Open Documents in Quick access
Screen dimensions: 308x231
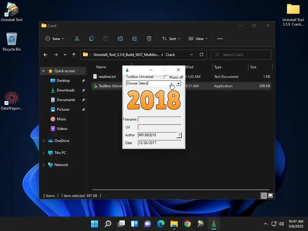pyautogui.click(x=66, y=100)
